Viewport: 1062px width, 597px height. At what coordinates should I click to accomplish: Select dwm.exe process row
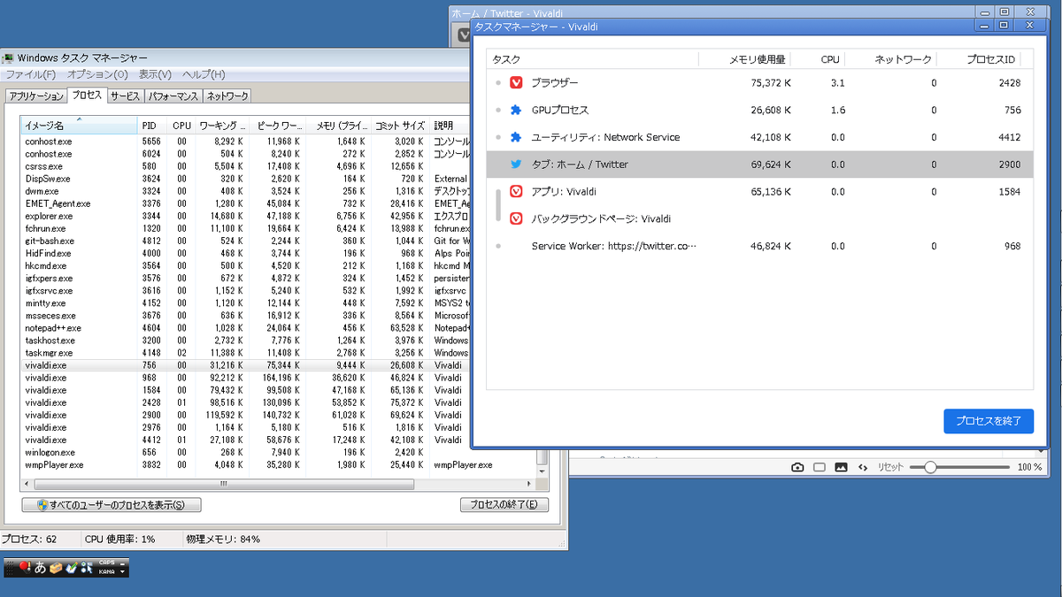tap(245, 191)
